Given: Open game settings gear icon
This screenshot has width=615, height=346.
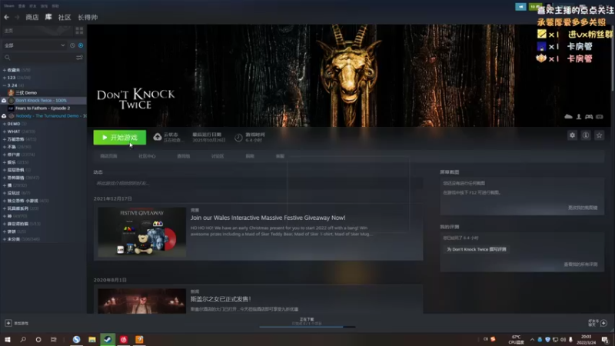Looking at the screenshot, I should [x=572, y=135].
